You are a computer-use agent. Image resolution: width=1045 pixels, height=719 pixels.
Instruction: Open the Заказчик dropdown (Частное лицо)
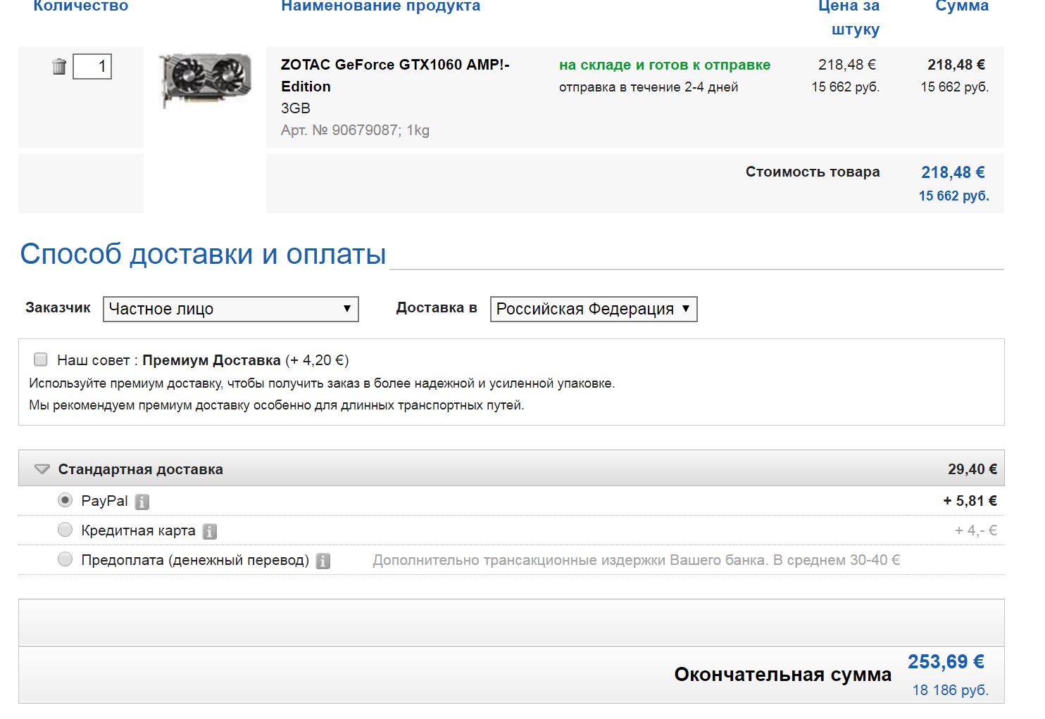click(x=231, y=309)
